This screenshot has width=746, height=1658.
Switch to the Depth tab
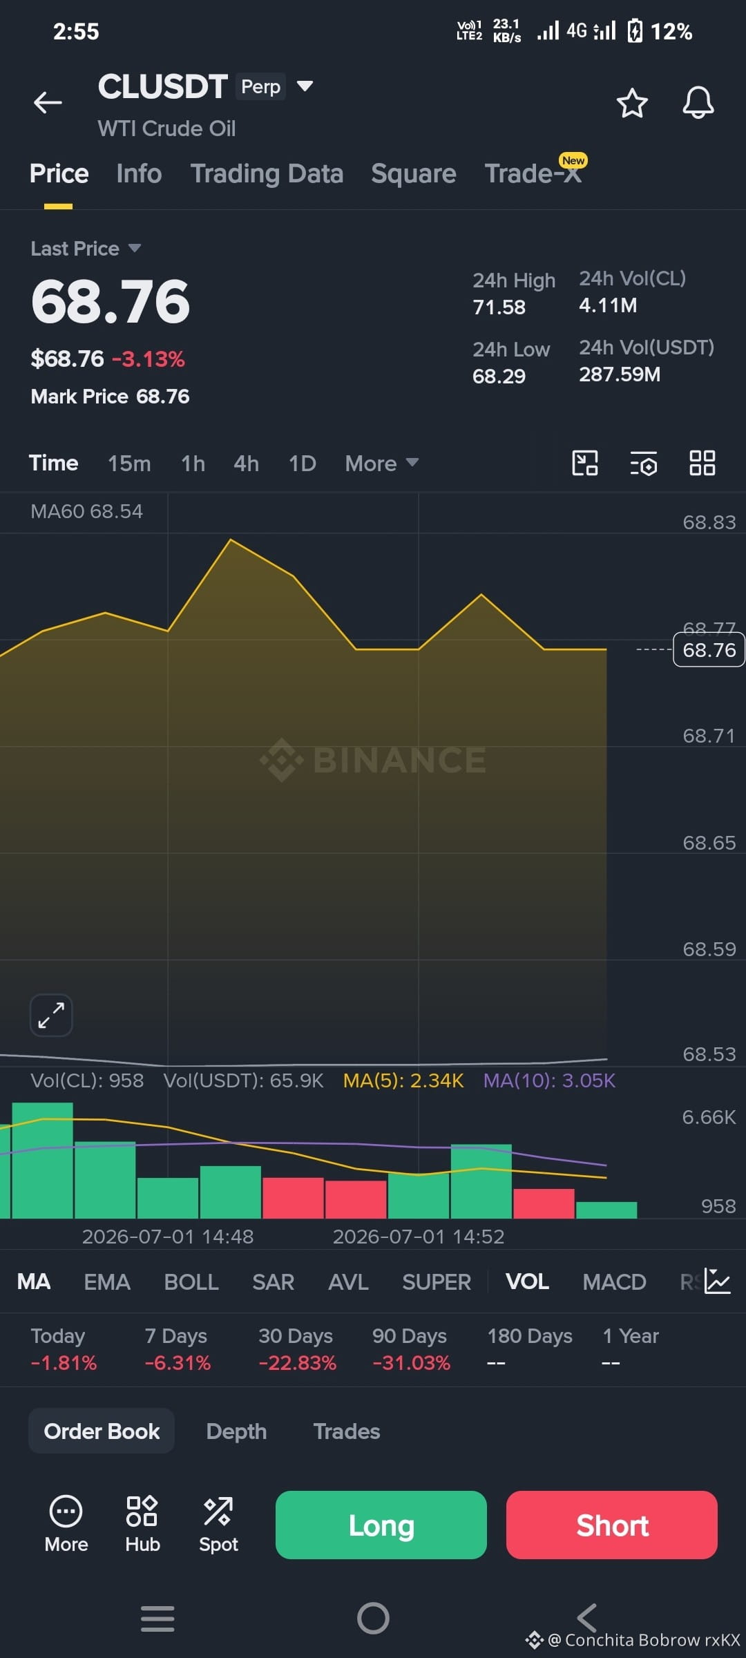(x=236, y=1431)
